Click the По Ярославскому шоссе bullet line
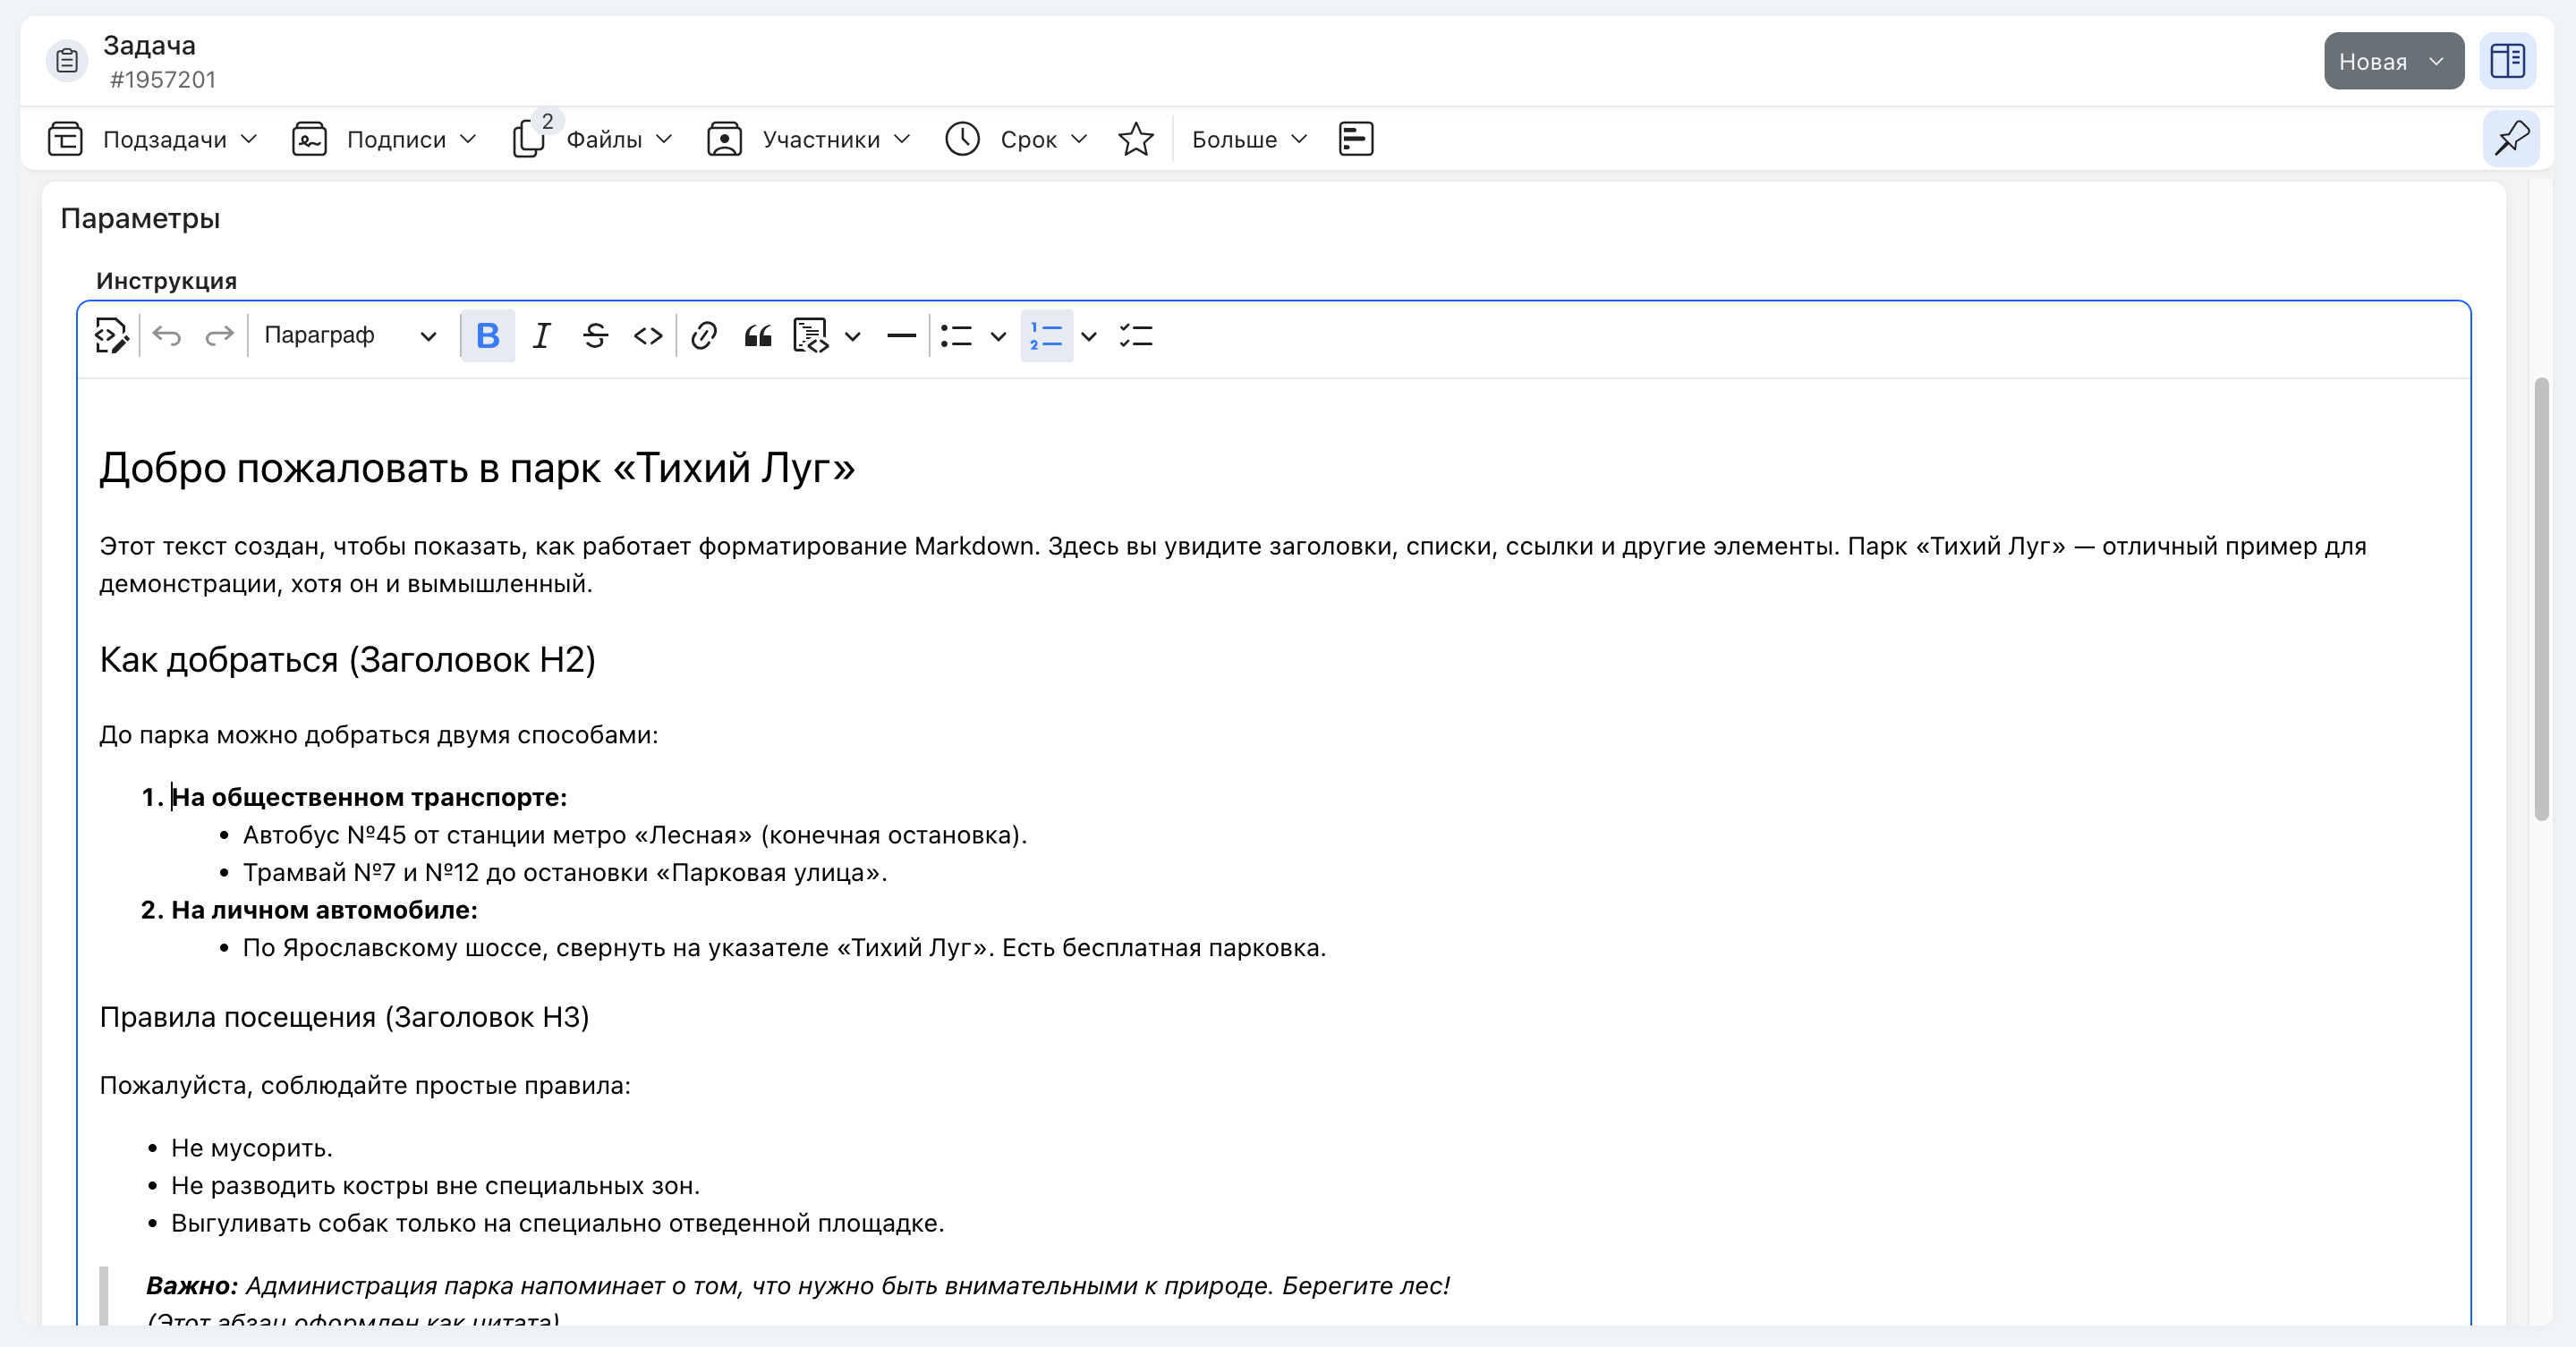The image size is (2576, 1347). click(784, 948)
